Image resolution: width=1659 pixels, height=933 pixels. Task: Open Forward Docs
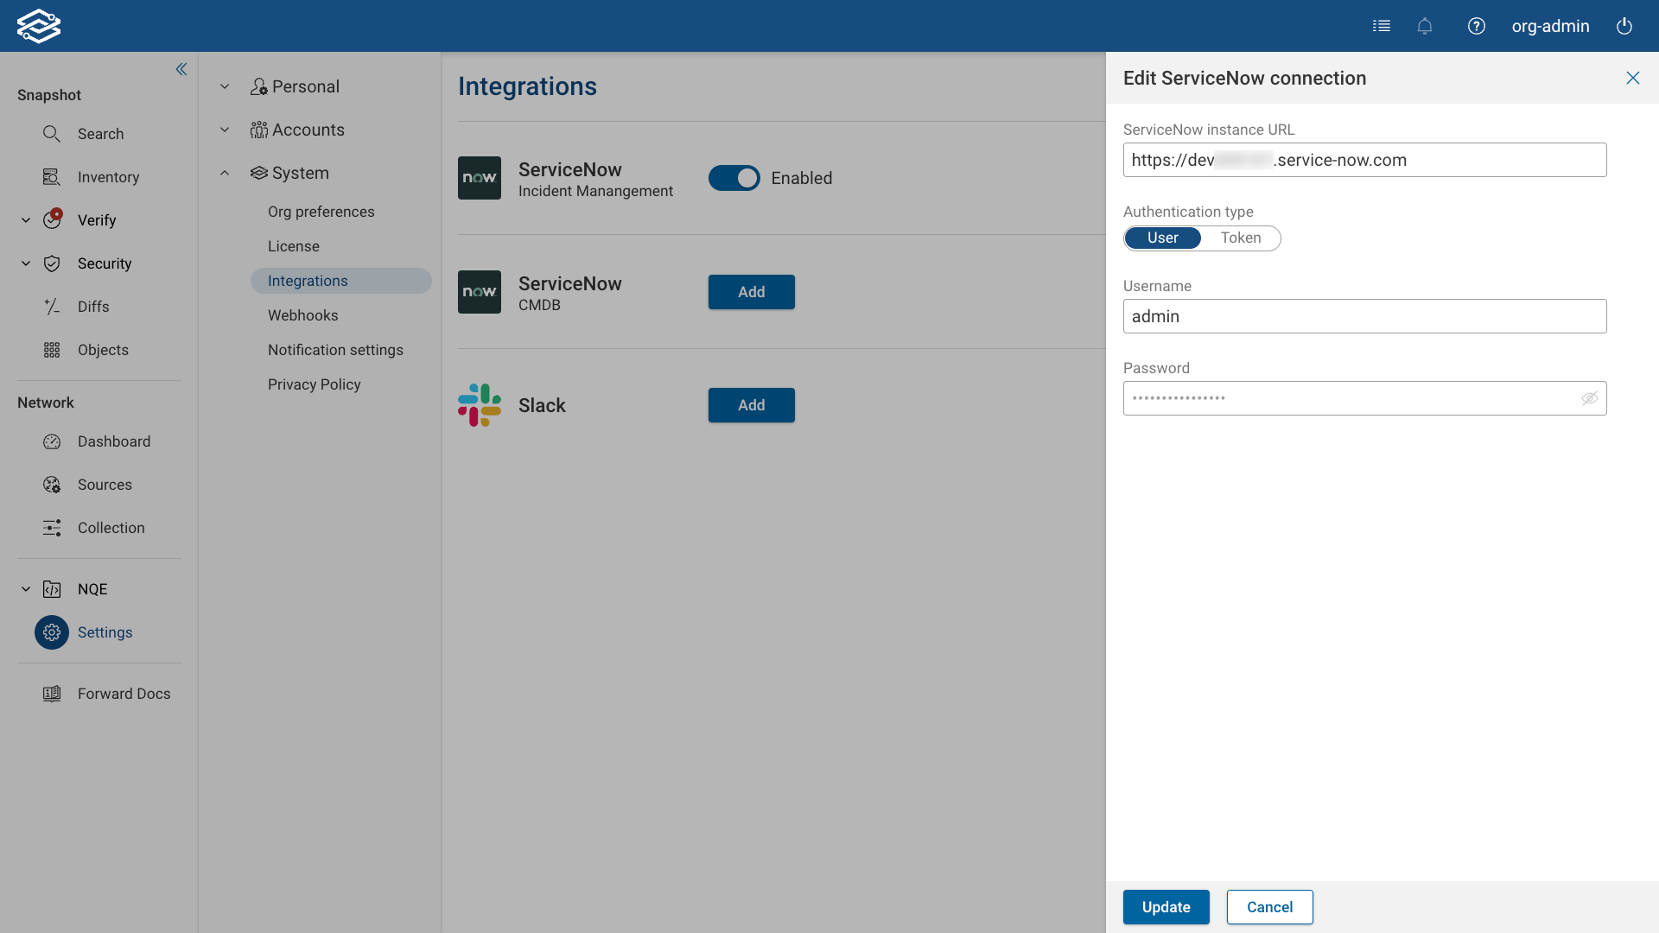point(124,693)
